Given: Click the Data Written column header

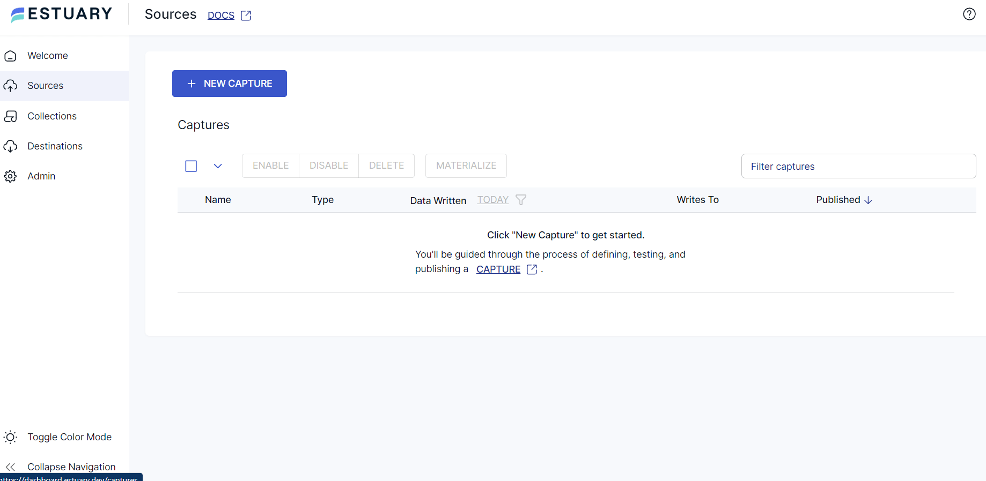Looking at the screenshot, I should coord(438,201).
